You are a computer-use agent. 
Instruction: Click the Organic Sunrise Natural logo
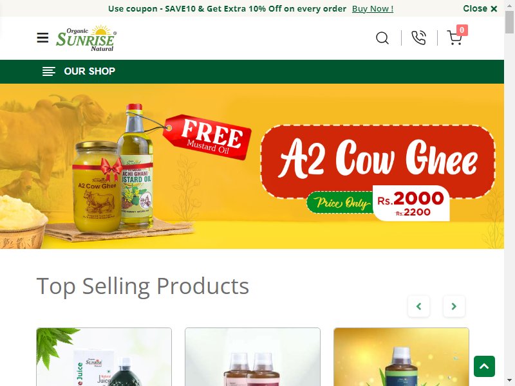coord(86,38)
